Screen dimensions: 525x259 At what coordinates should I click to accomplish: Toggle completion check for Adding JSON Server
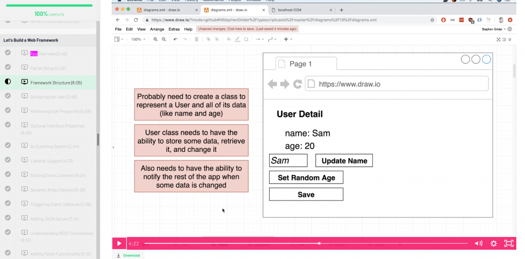[x=8, y=218]
